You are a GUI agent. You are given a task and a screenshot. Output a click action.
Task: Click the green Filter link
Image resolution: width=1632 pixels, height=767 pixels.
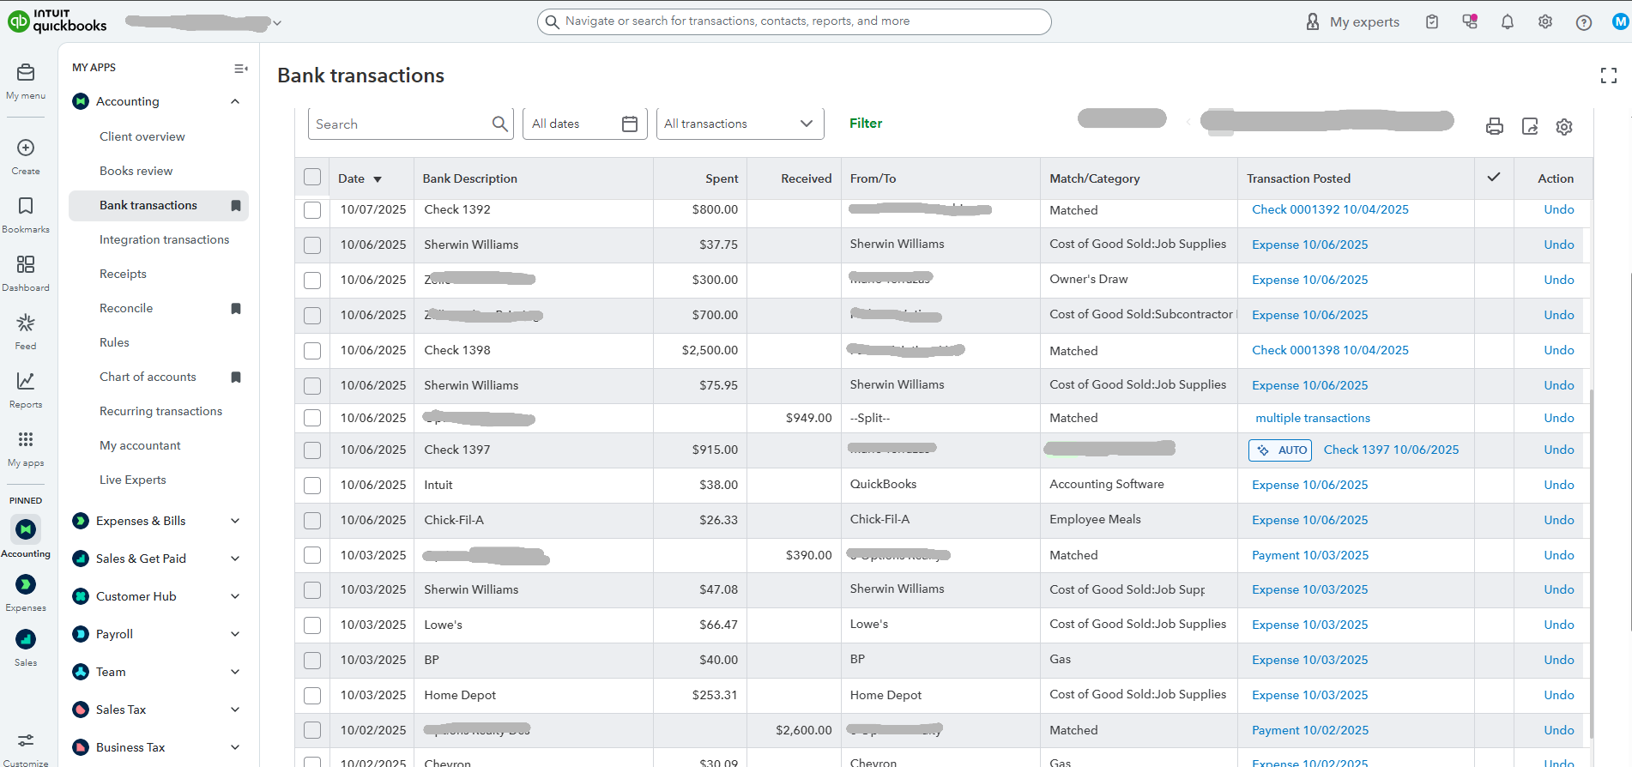point(866,124)
